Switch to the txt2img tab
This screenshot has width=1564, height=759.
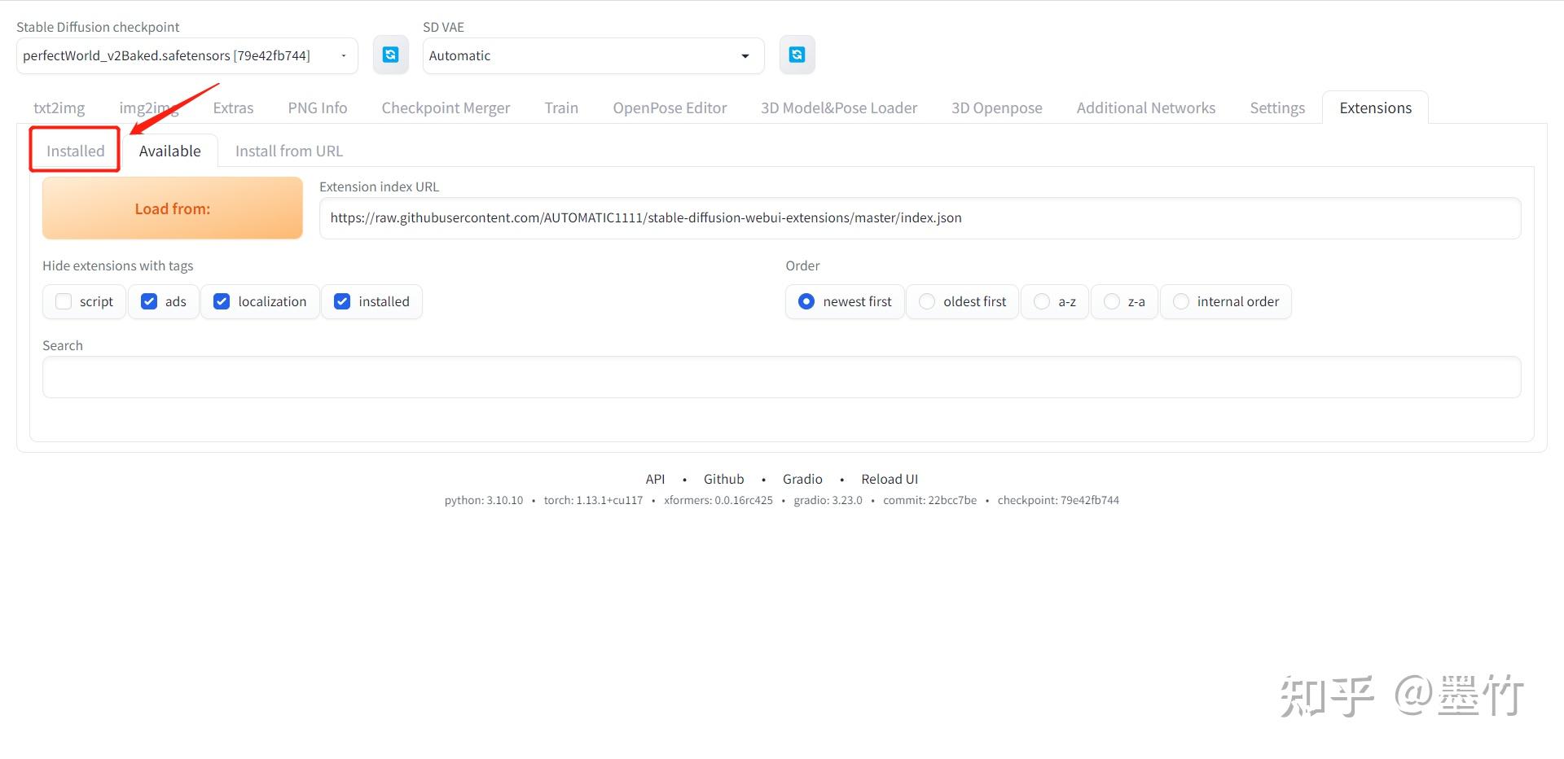coord(58,107)
